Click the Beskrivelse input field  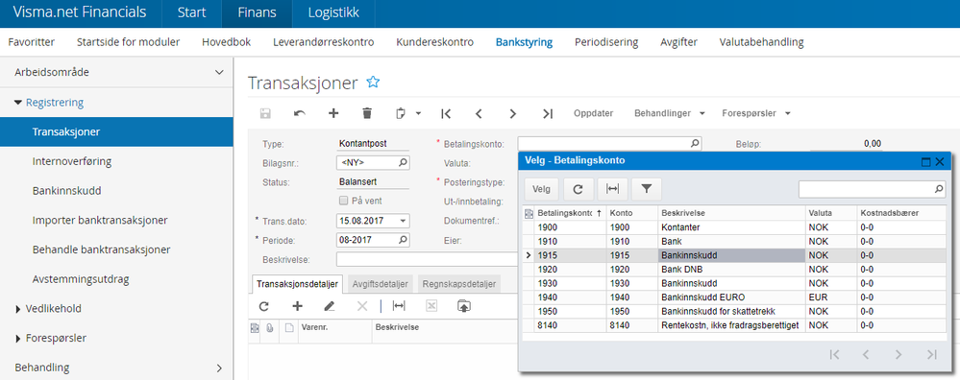tap(427, 260)
